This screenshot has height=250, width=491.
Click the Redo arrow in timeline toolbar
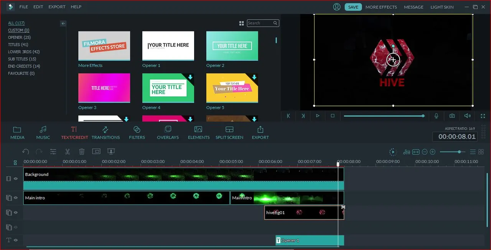click(x=39, y=152)
